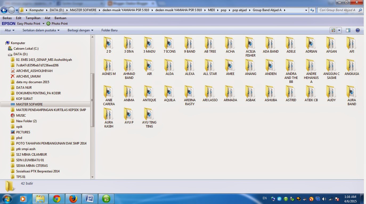Open the 3 DIVA folder

click(x=129, y=45)
